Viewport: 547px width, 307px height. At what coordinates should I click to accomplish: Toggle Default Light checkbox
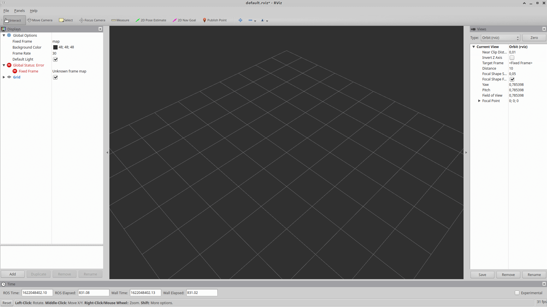(x=55, y=59)
